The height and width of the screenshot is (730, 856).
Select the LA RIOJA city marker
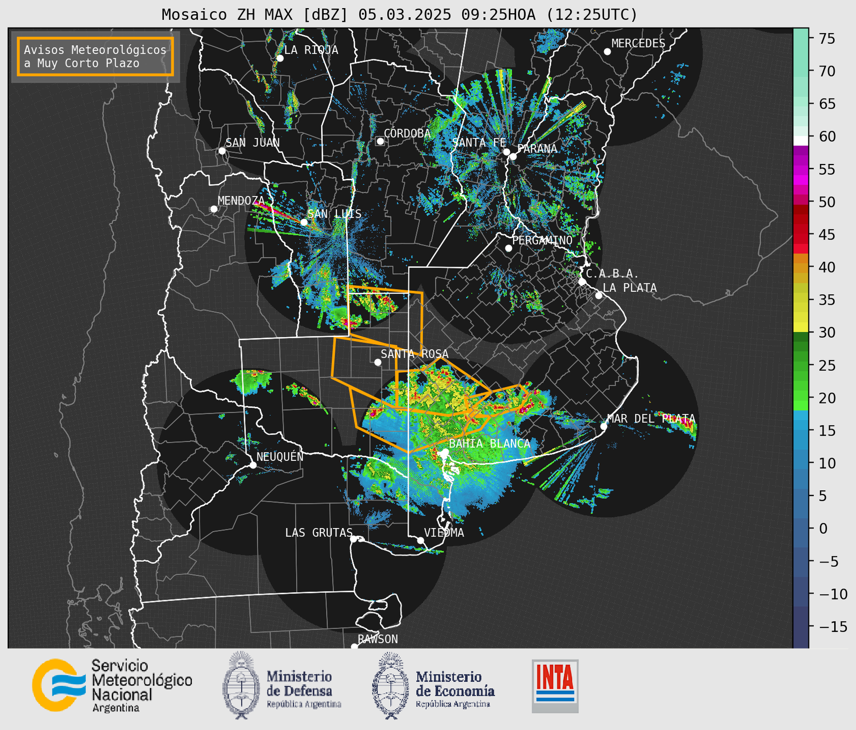pyautogui.click(x=280, y=58)
